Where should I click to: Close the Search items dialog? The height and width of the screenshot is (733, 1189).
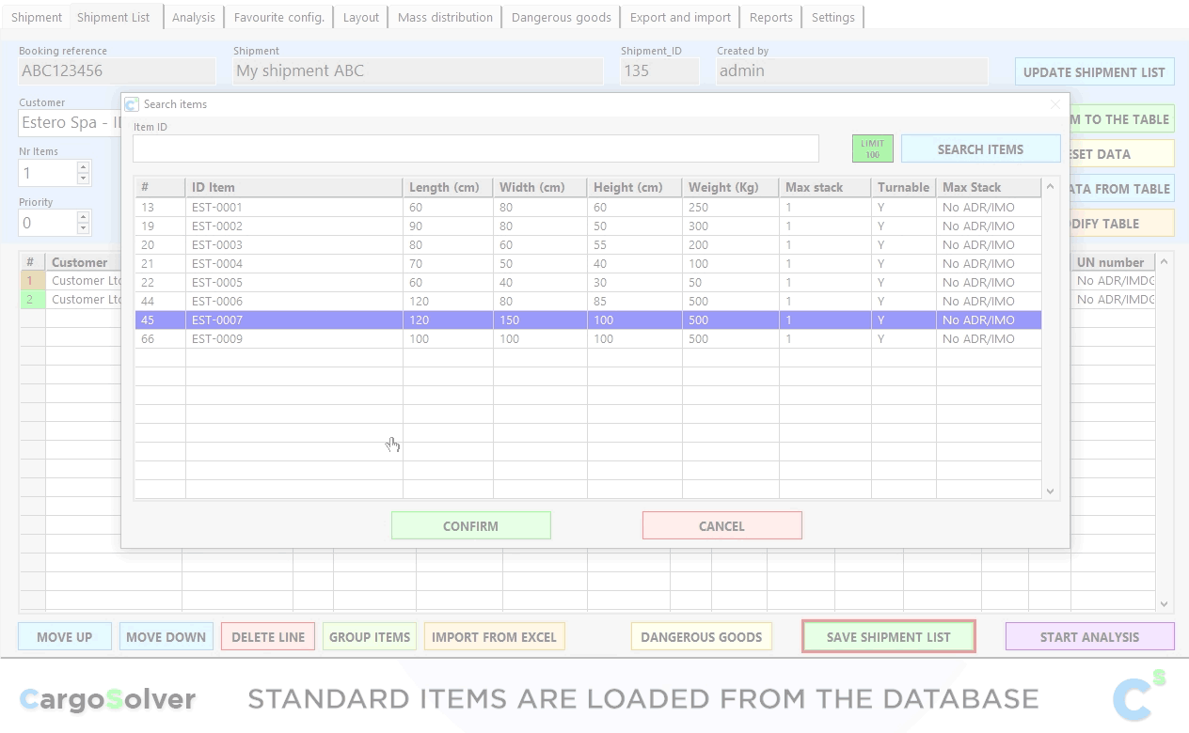point(1054,104)
